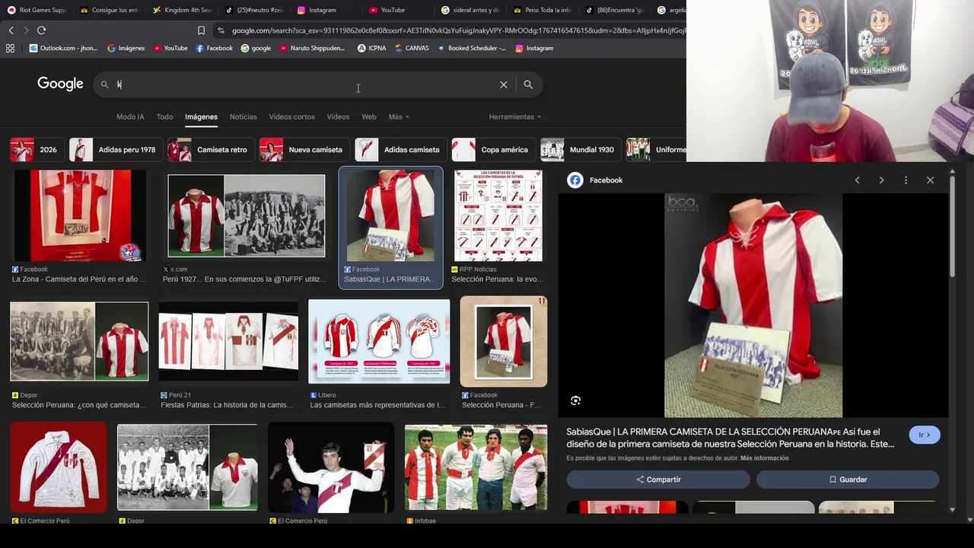
Task: Switch to the Riot Games Support tab
Action: point(37,10)
